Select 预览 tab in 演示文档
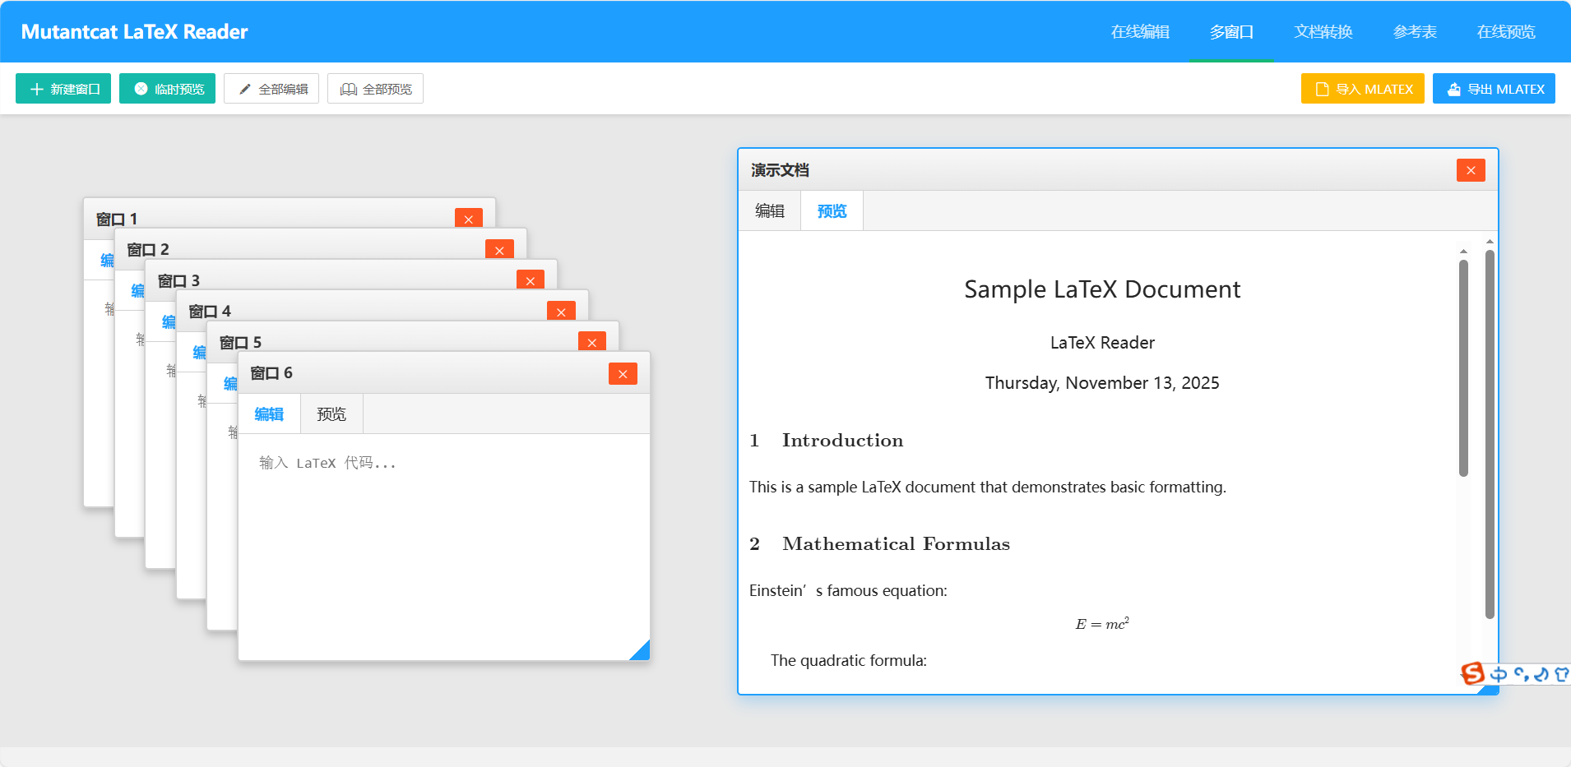The image size is (1571, 767). (x=832, y=211)
